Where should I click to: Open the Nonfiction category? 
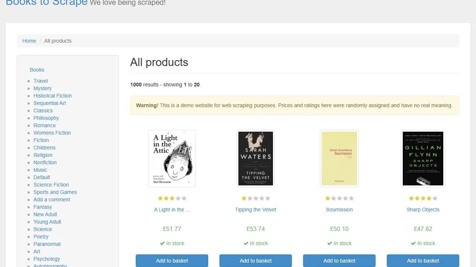(45, 162)
